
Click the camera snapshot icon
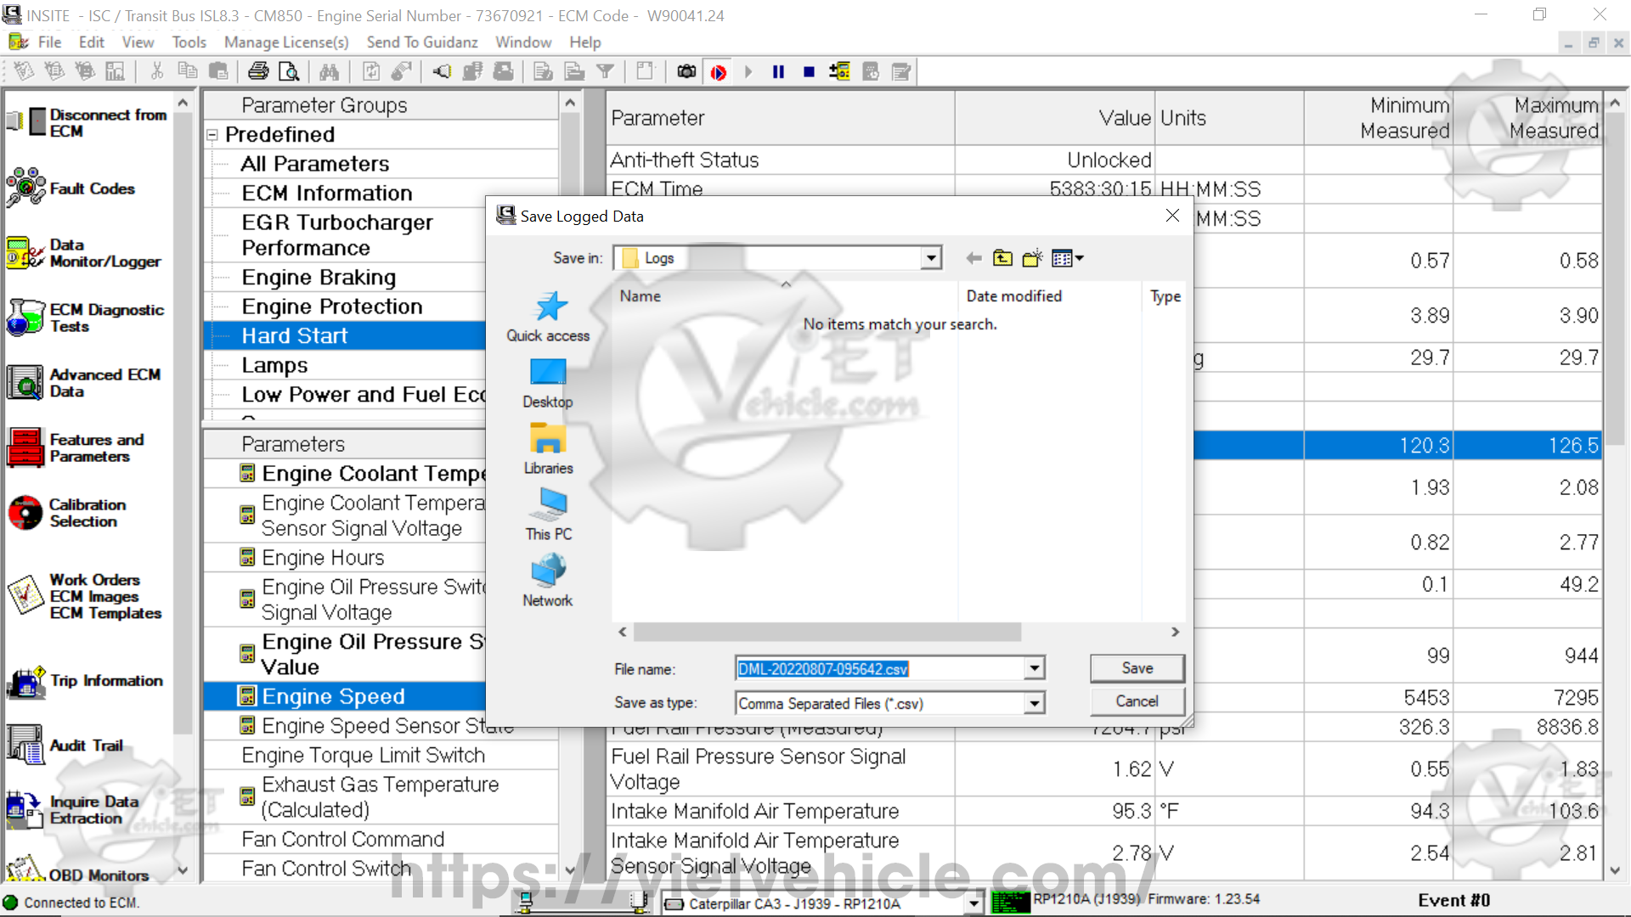686,72
